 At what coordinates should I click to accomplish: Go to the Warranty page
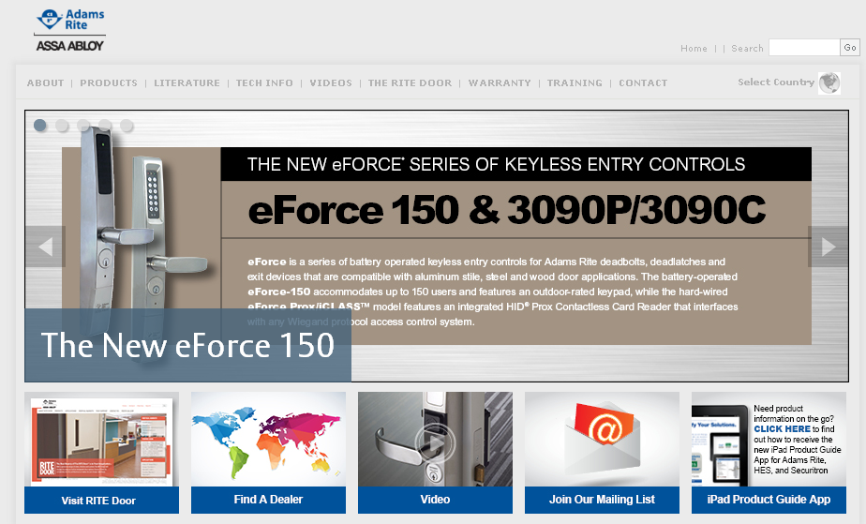click(x=500, y=83)
